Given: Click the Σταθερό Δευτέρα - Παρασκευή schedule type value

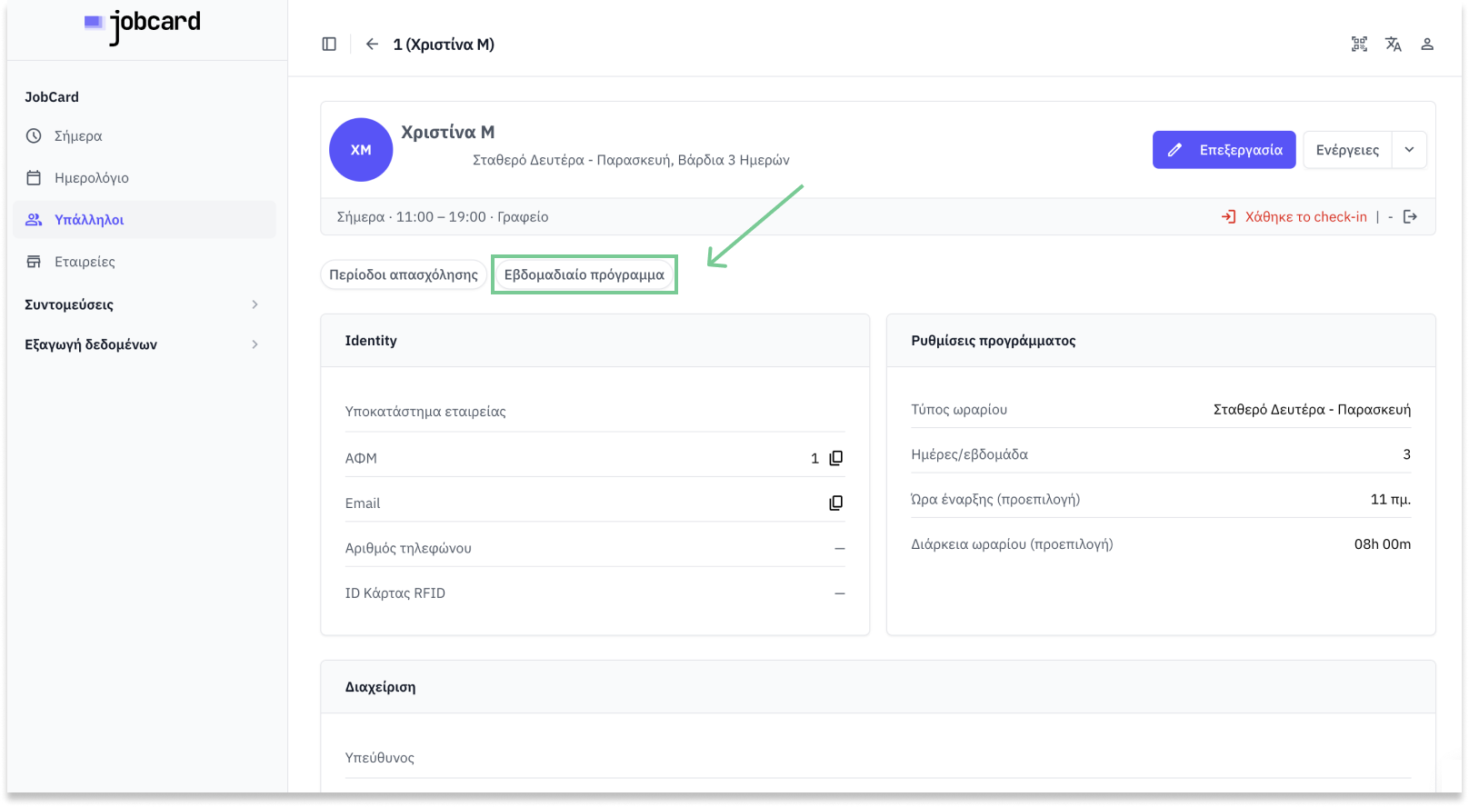Looking at the screenshot, I should tap(1312, 410).
